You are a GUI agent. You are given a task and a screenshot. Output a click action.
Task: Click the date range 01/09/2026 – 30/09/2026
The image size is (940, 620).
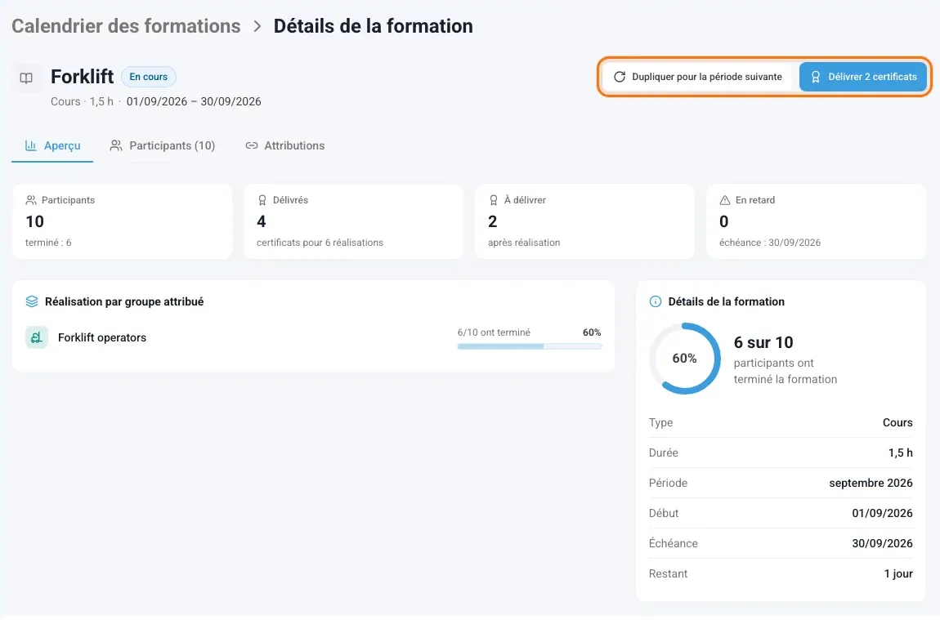[194, 102]
